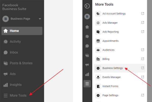Screen dimensions: 152x102
Task: Click the Home icon in the collapsed rail
Action: (x=87, y=27)
